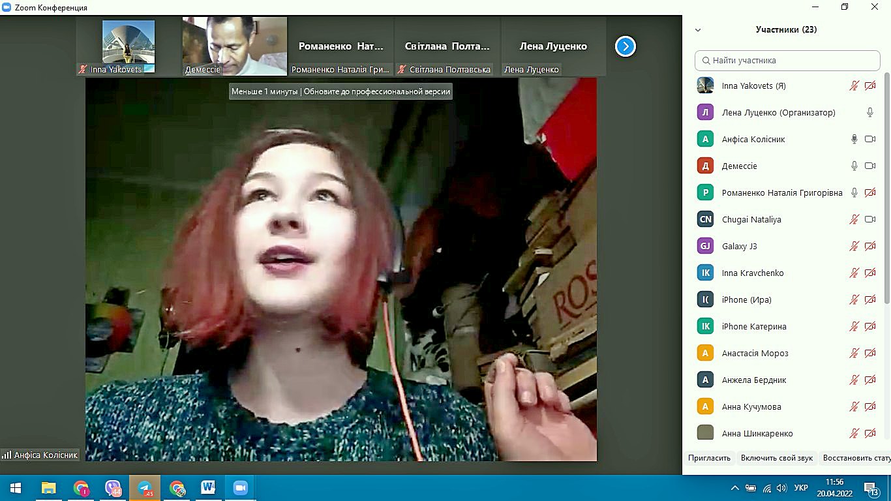This screenshot has width=891, height=501.
Task: Click the camera-off icon for Galaxy J3
Action: [x=869, y=246]
